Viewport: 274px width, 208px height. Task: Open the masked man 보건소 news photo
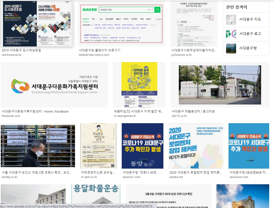(x=38, y=146)
